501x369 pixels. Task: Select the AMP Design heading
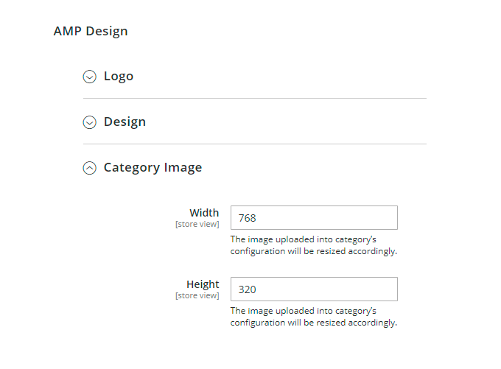tap(91, 31)
